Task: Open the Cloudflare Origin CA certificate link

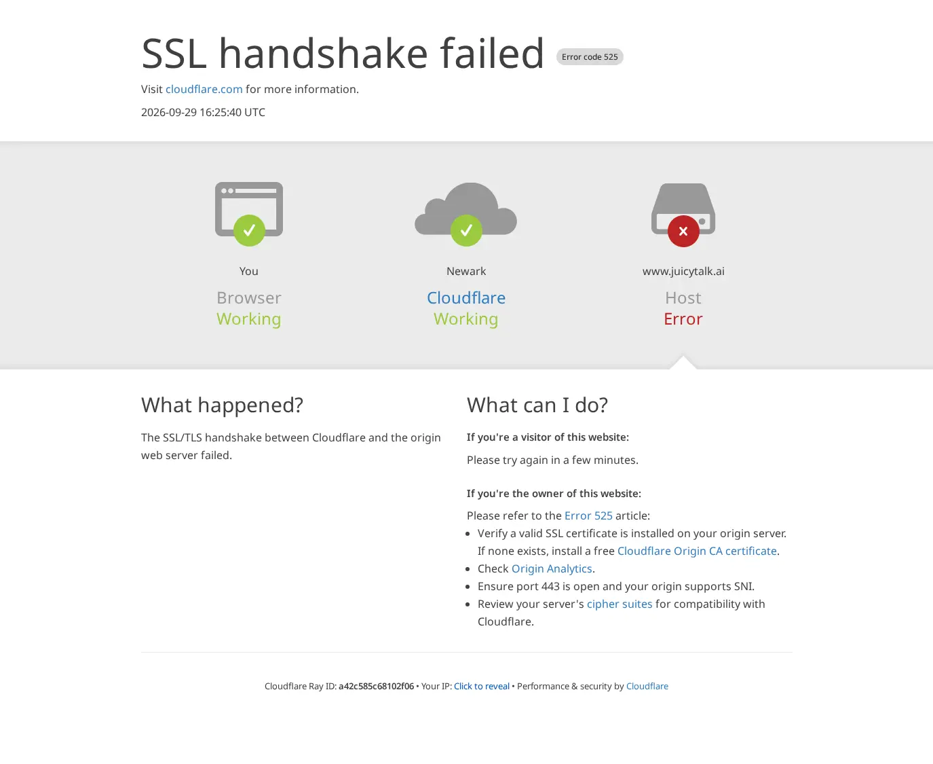Action: pos(697,551)
